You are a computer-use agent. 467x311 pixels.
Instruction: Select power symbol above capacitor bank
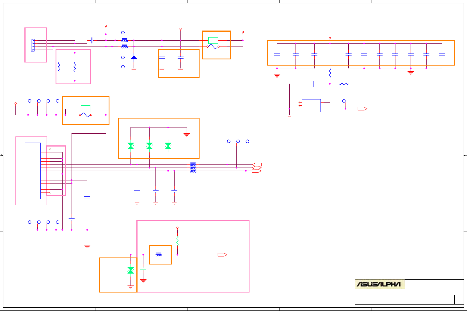click(x=330, y=38)
